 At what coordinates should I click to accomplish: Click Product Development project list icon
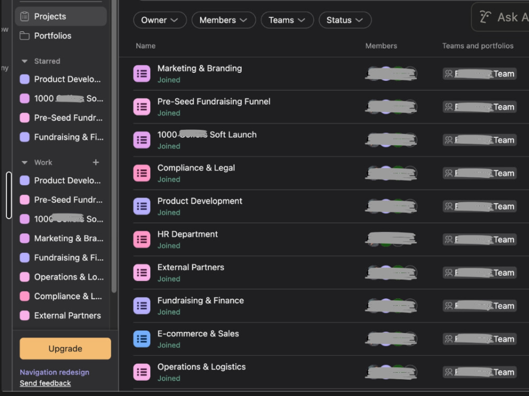click(x=142, y=206)
